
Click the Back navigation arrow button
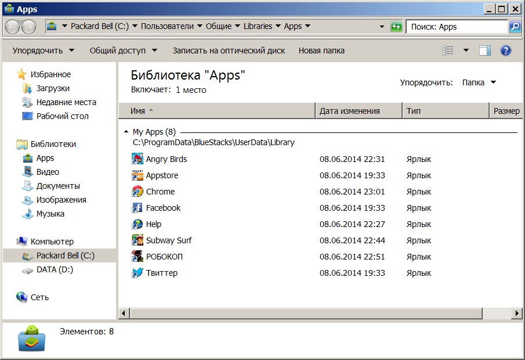click(x=13, y=27)
